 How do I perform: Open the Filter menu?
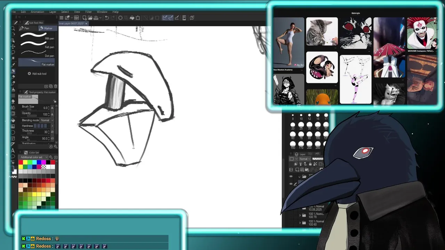(x=89, y=12)
